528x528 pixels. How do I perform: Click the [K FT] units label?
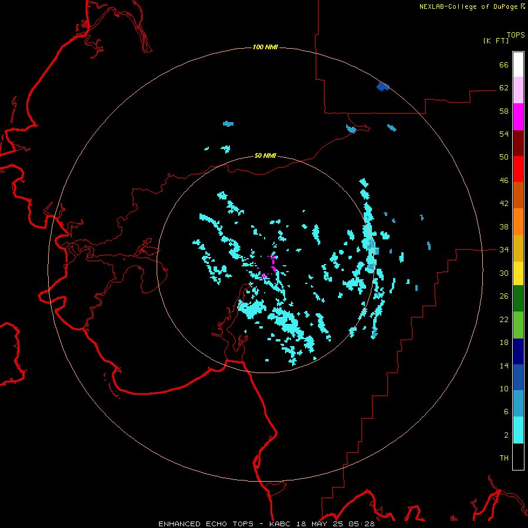(x=496, y=40)
